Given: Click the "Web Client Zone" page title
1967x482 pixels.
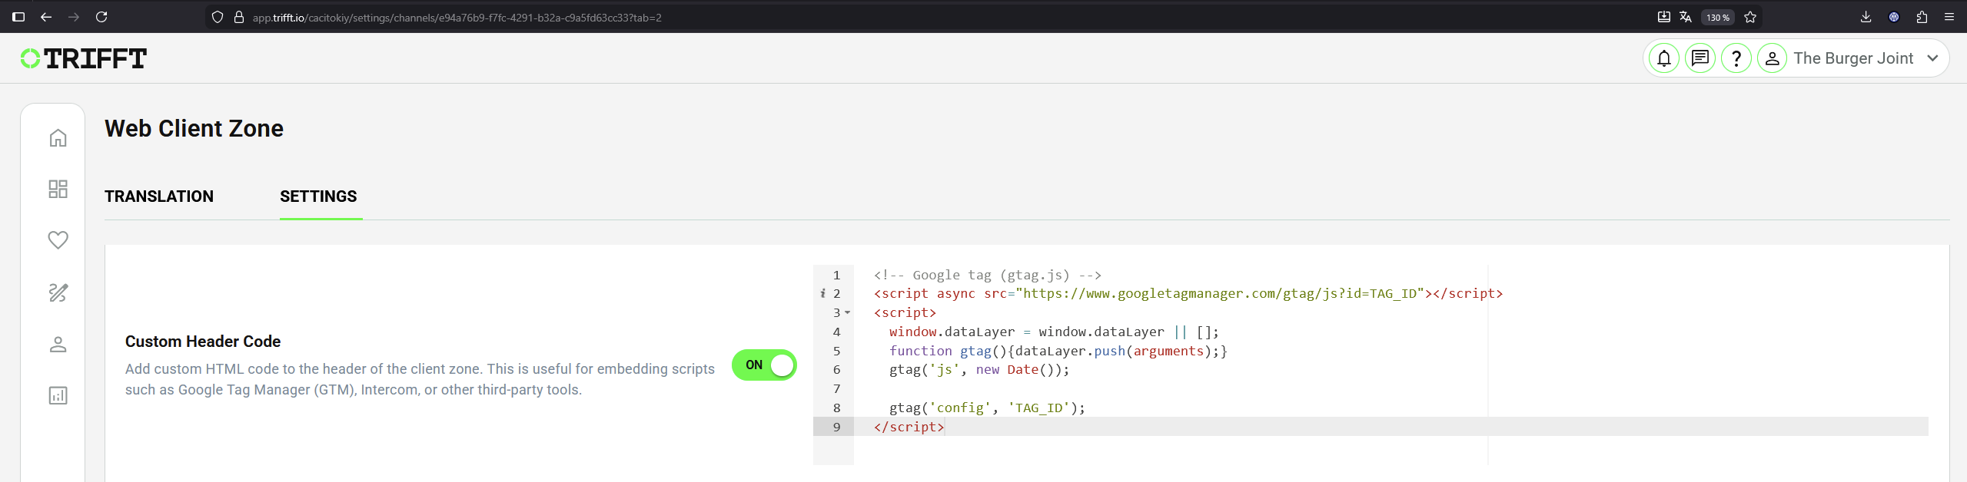Looking at the screenshot, I should [194, 128].
